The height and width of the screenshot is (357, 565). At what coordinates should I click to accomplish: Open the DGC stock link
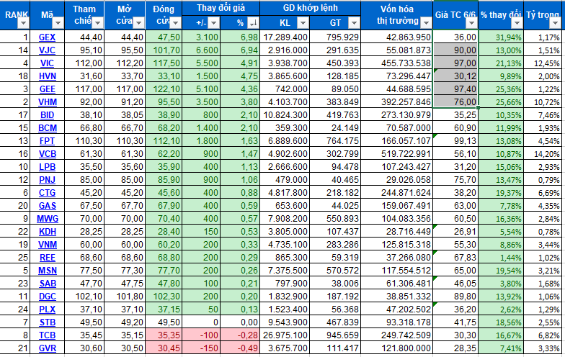(x=48, y=297)
